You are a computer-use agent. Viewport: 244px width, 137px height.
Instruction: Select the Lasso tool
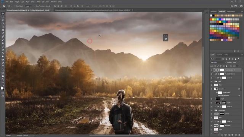[3, 20]
